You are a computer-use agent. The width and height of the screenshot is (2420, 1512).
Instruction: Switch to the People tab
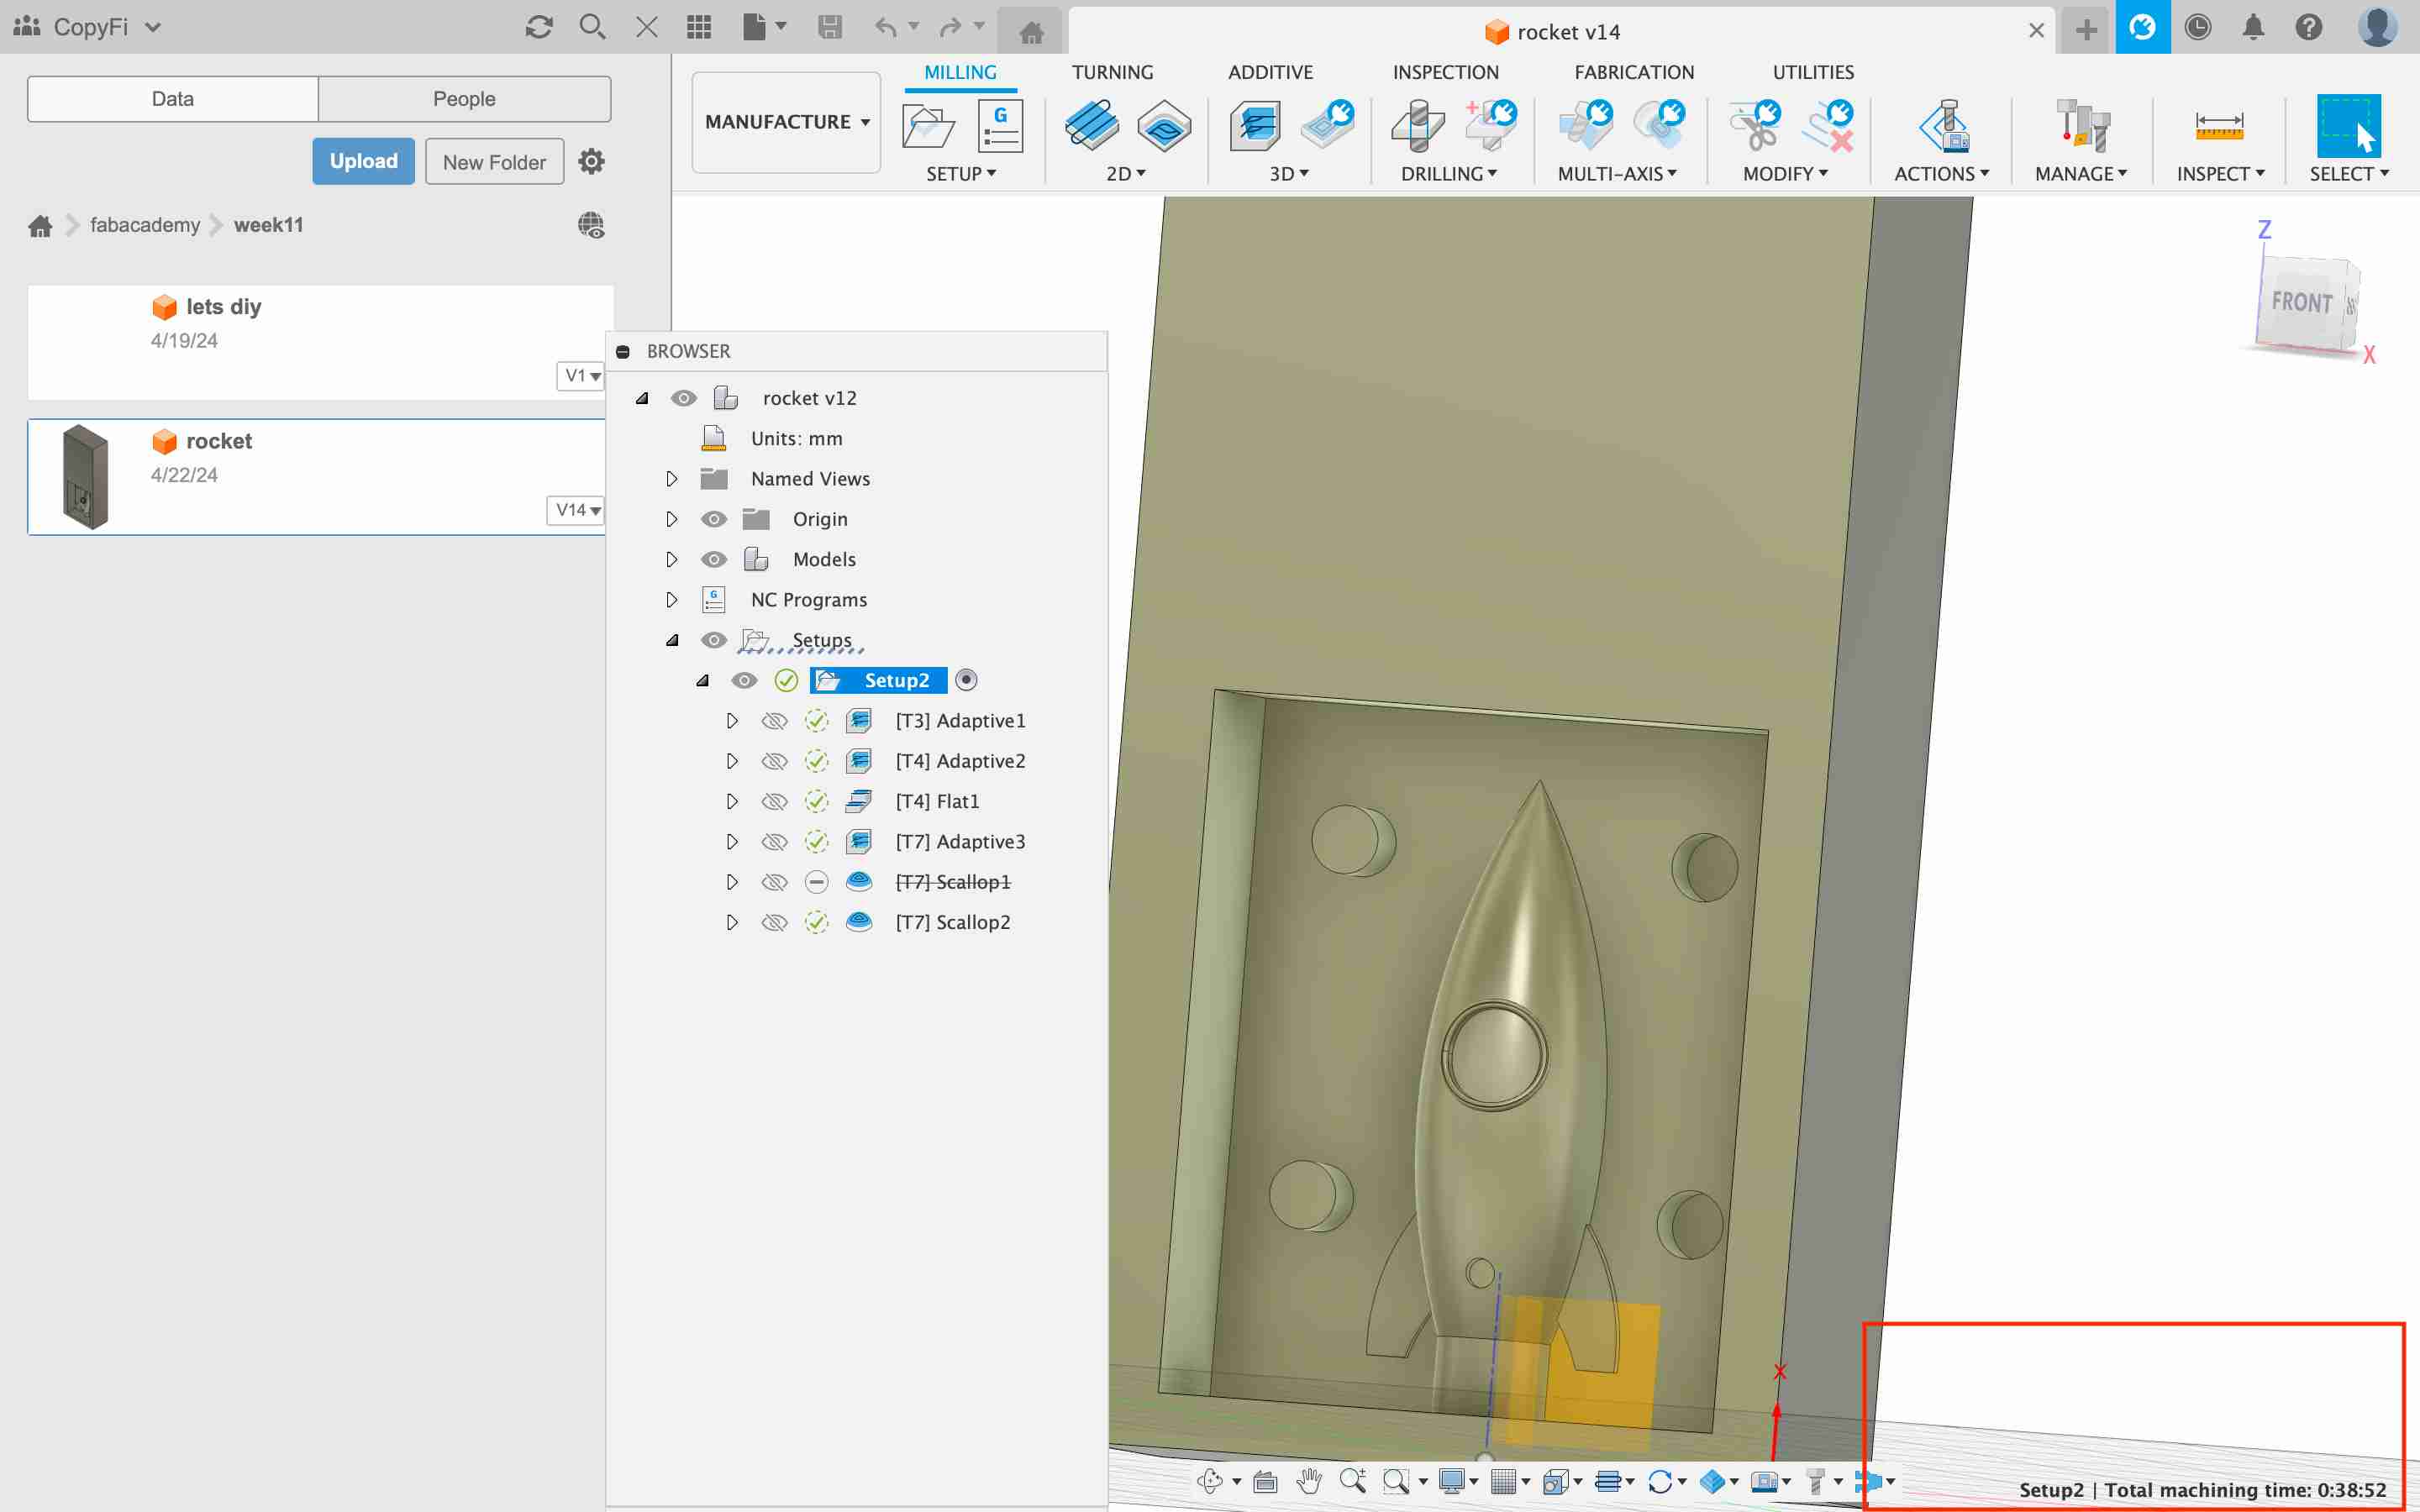(x=465, y=99)
